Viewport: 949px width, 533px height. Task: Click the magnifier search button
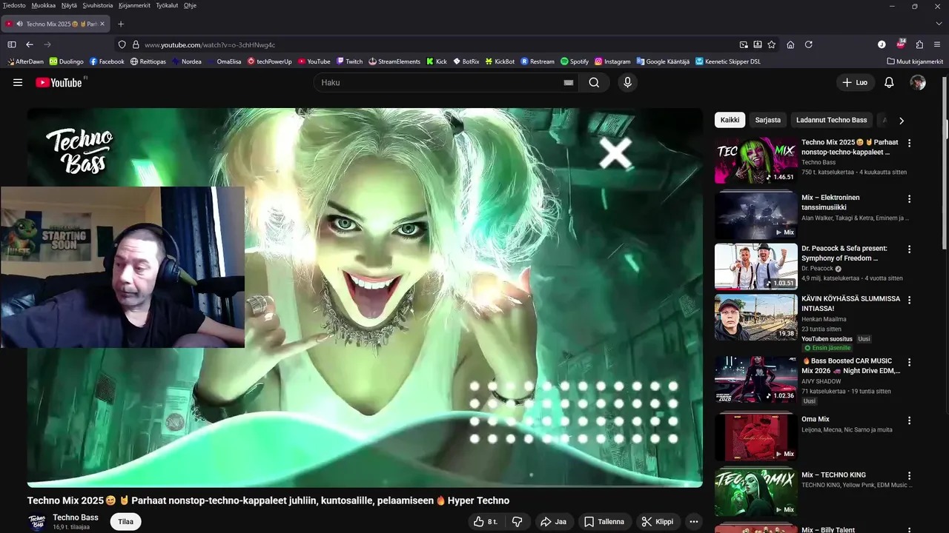[594, 82]
